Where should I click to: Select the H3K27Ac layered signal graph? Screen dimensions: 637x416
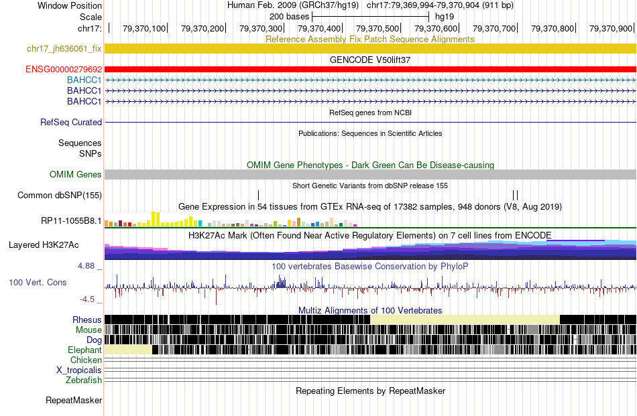tap(371, 250)
